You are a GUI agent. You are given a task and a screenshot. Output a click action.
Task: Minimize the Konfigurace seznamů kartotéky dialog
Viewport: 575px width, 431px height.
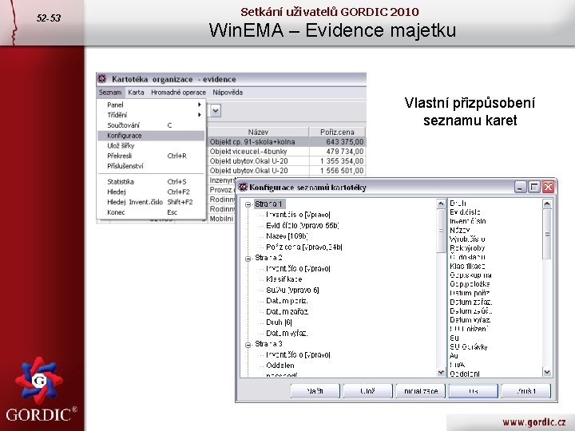click(520, 188)
